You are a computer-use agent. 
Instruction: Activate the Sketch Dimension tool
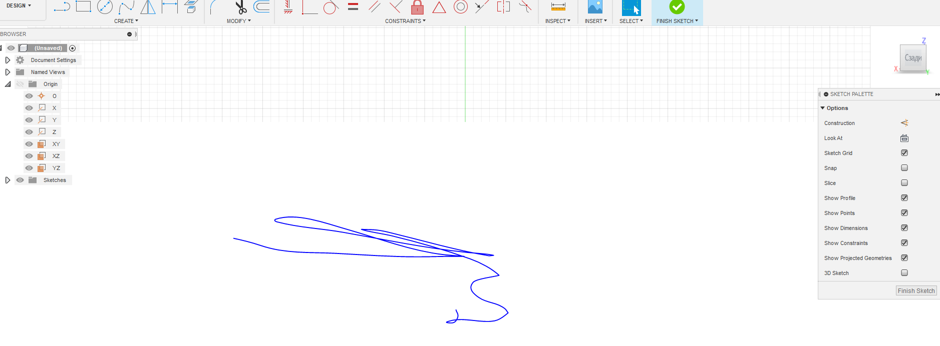pos(170,6)
